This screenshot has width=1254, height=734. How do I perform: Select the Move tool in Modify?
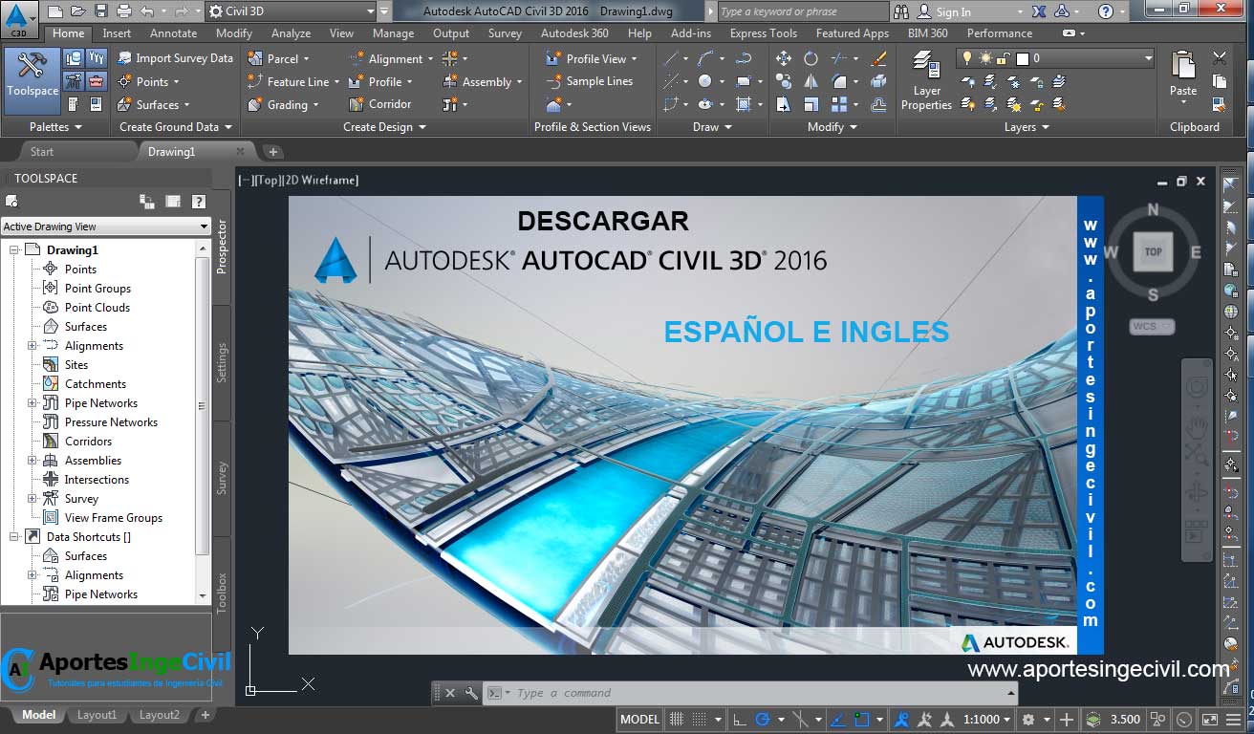tap(784, 58)
